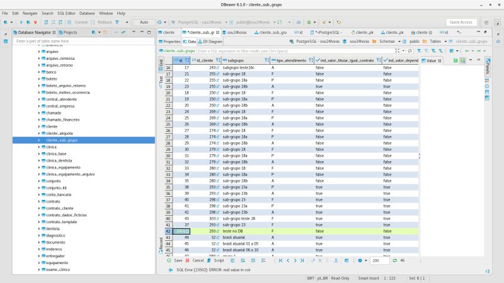Click the open perspective icon
The image size is (504, 283).
coord(486,23)
